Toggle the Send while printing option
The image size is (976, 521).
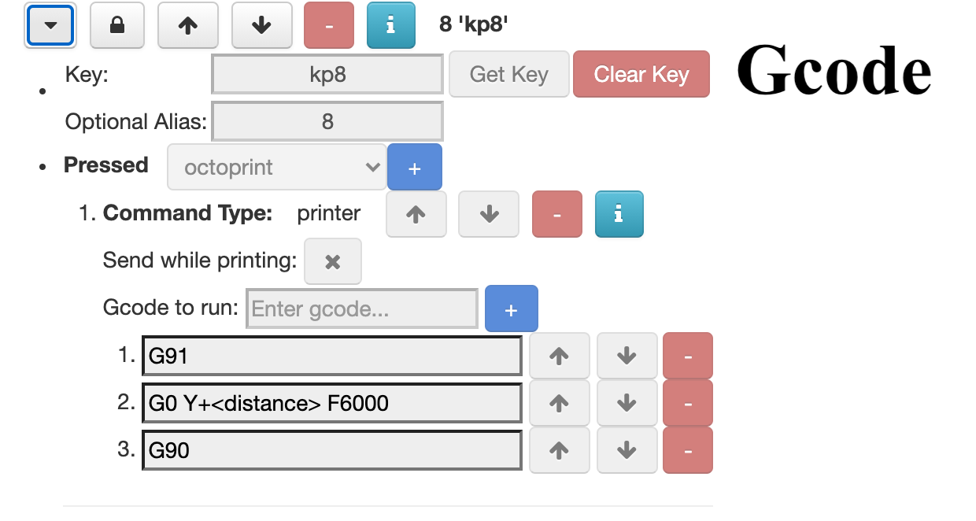point(333,261)
